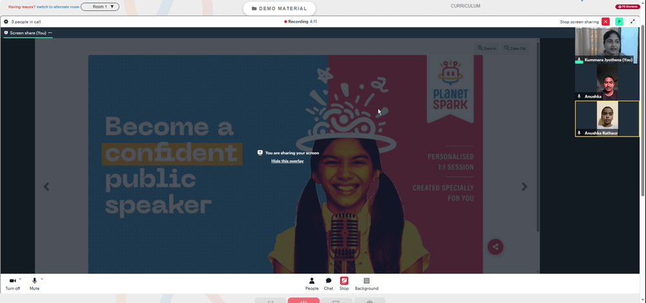Open the People panel
Screen dimensions: 646x303
pyautogui.click(x=312, y=284)
